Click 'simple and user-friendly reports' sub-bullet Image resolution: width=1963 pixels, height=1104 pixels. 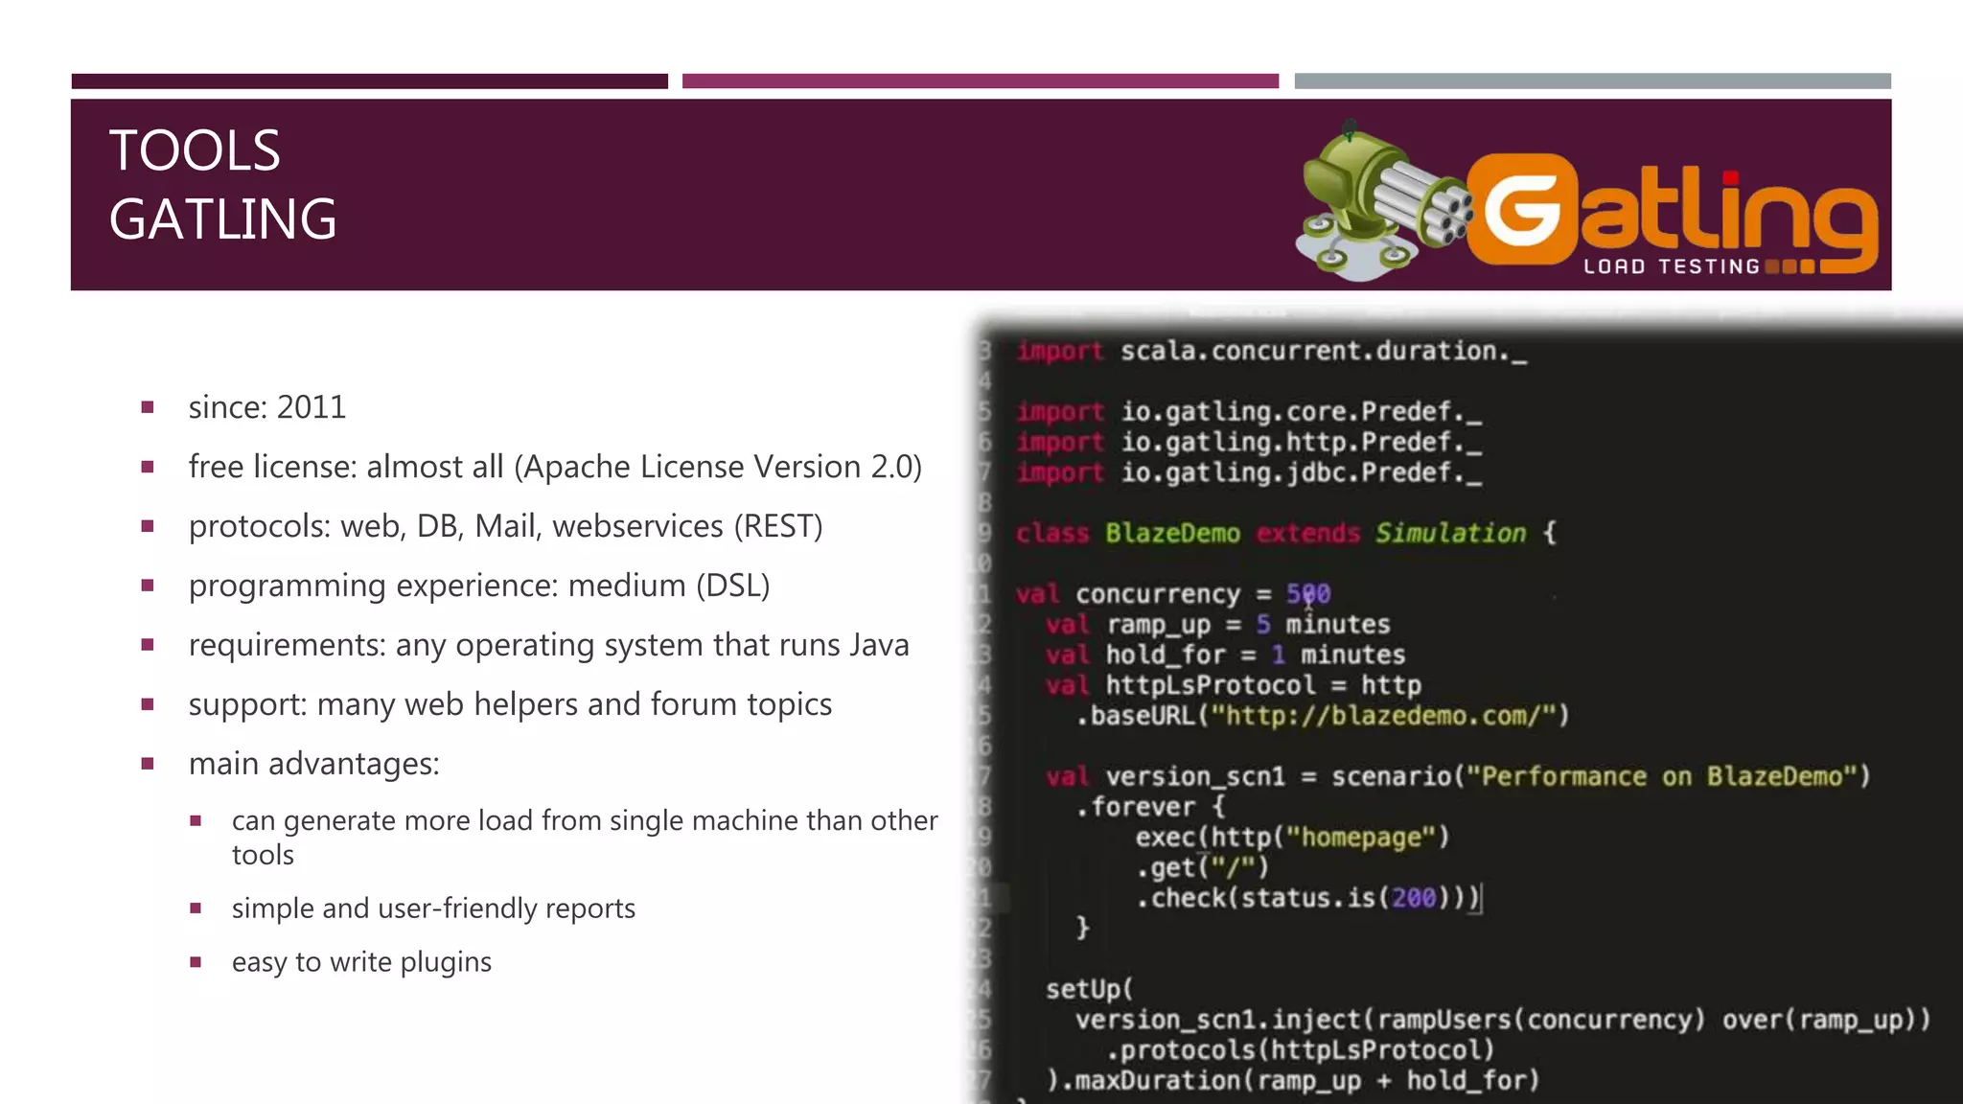433,908
